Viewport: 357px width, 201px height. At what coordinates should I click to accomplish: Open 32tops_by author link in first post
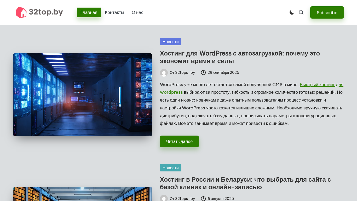(185, 72)
